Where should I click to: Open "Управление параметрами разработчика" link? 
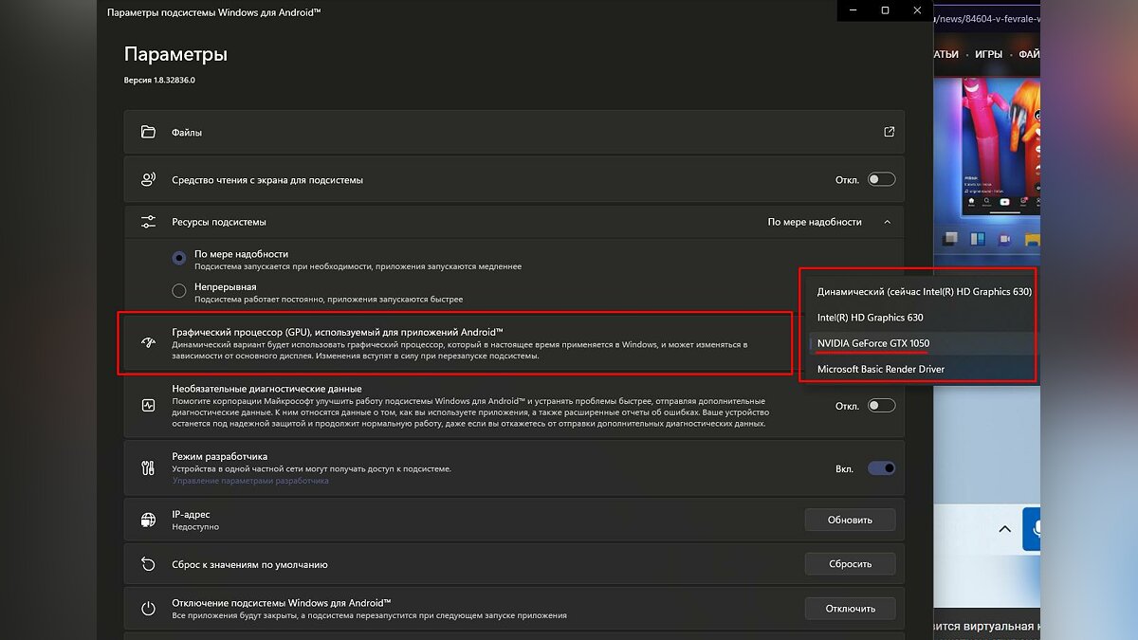pyautogui.click(x=250, y=481)
